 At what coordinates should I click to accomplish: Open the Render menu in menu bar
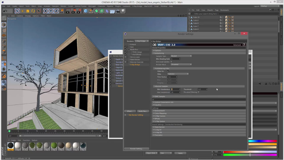[63, 6]
